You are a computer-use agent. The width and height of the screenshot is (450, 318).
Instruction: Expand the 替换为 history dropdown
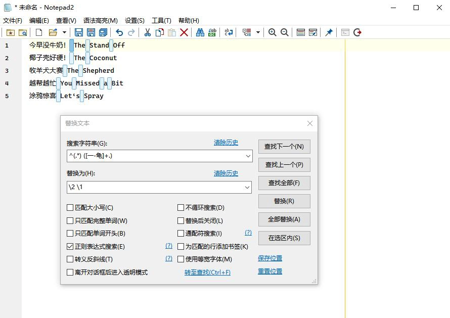(x=248, y=187)
